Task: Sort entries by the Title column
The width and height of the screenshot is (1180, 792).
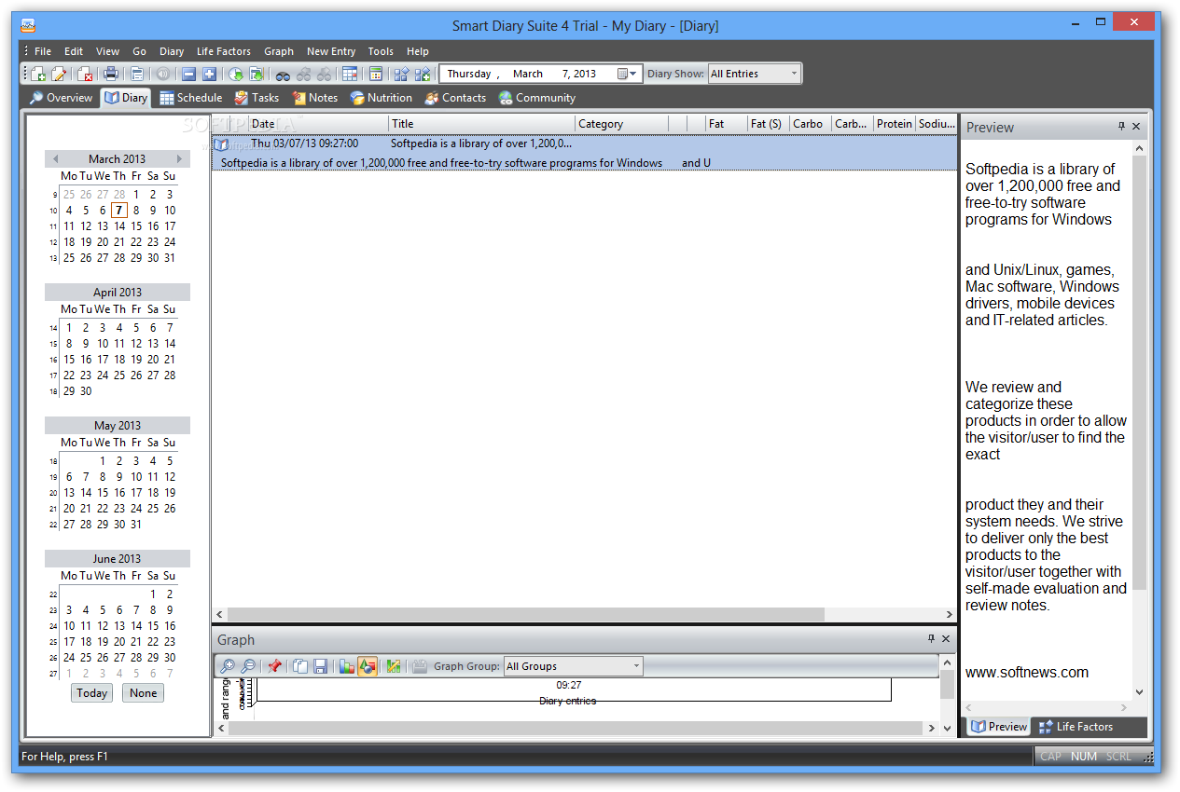Action: tap(481, 123)
